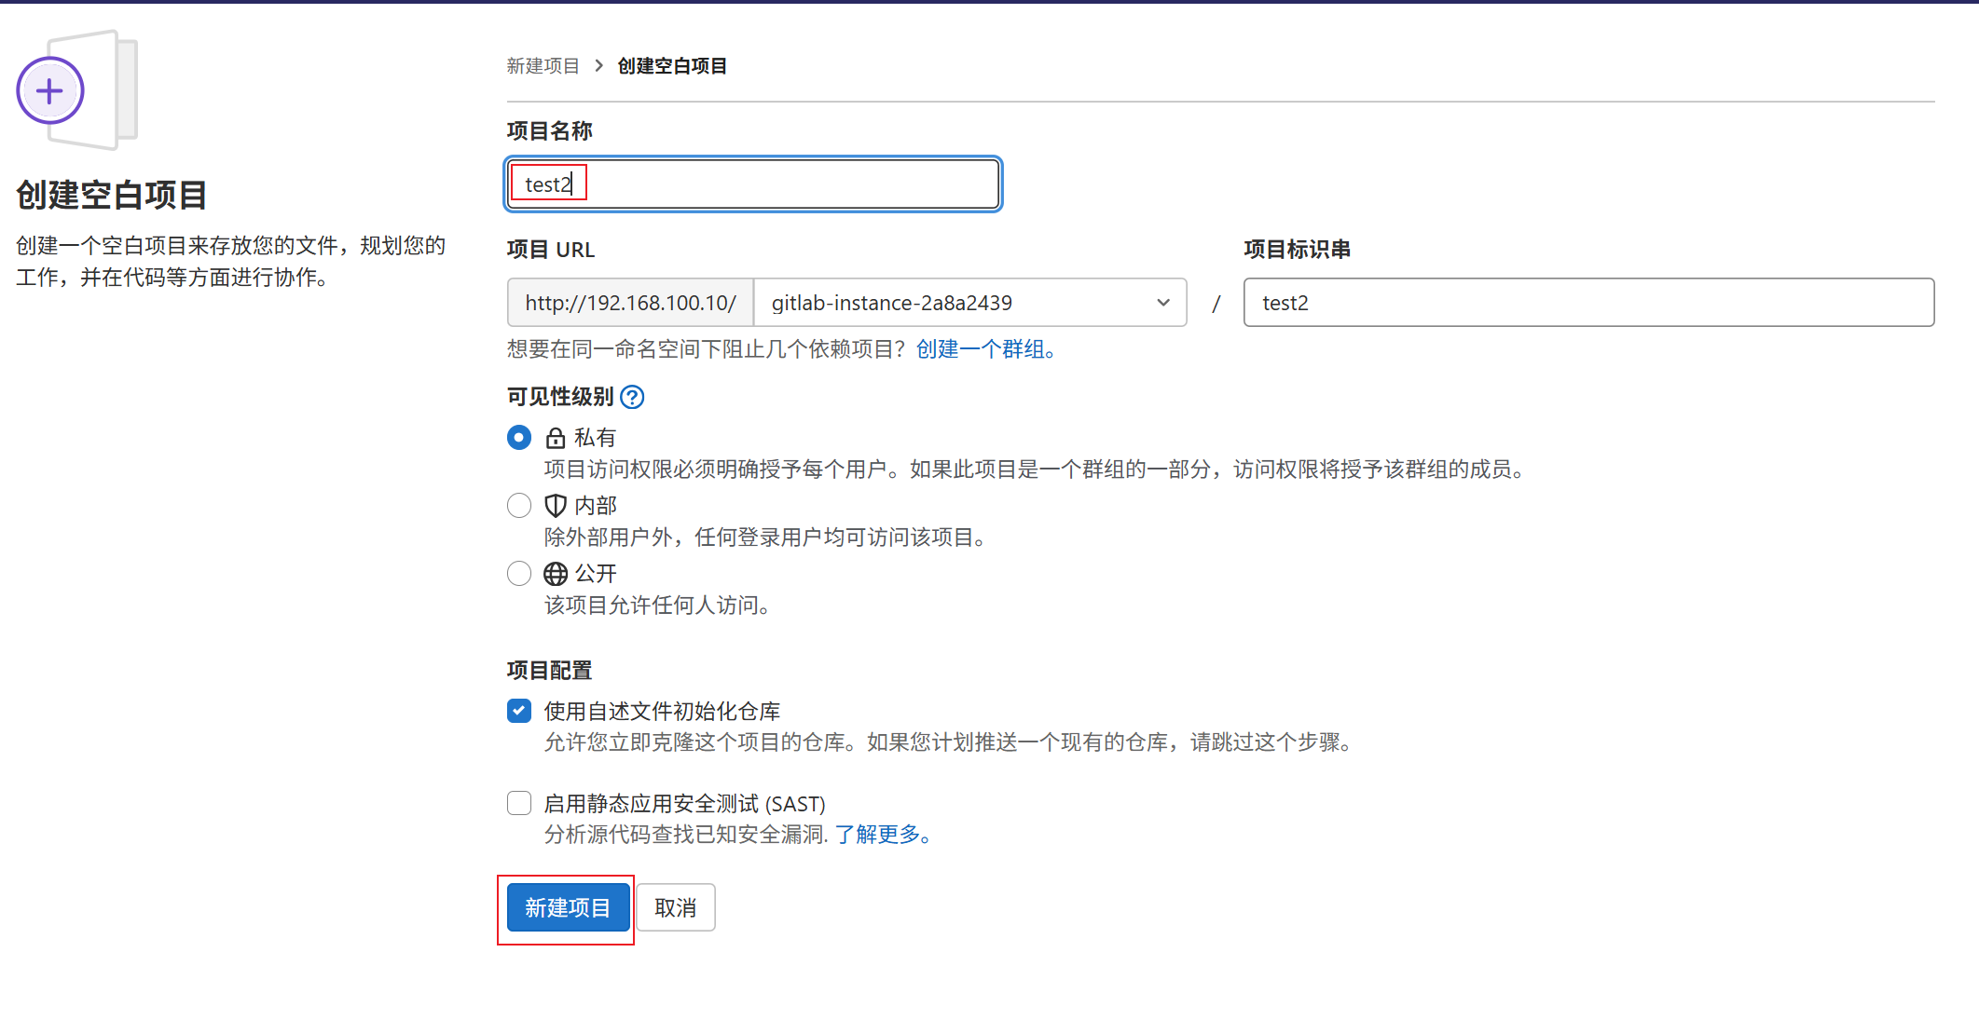Go to 新建项目 breadcrumb item

(543, 66)
